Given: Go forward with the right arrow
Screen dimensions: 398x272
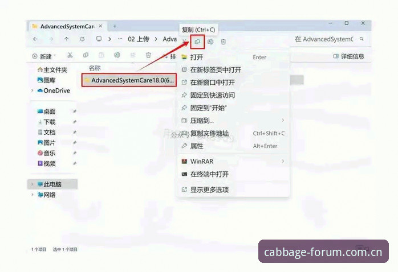Looking at the screenshot, I should click(x=51, y=39).
